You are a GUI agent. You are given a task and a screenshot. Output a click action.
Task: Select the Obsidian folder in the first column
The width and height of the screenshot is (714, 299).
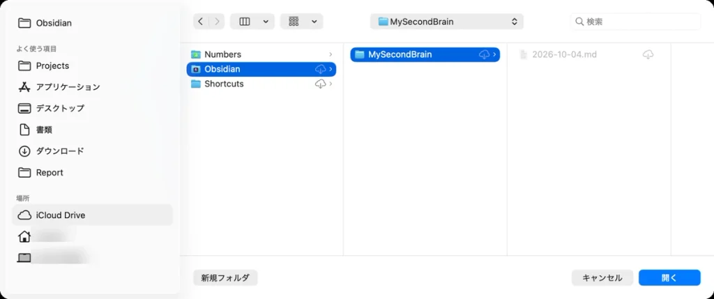[261, 69]
